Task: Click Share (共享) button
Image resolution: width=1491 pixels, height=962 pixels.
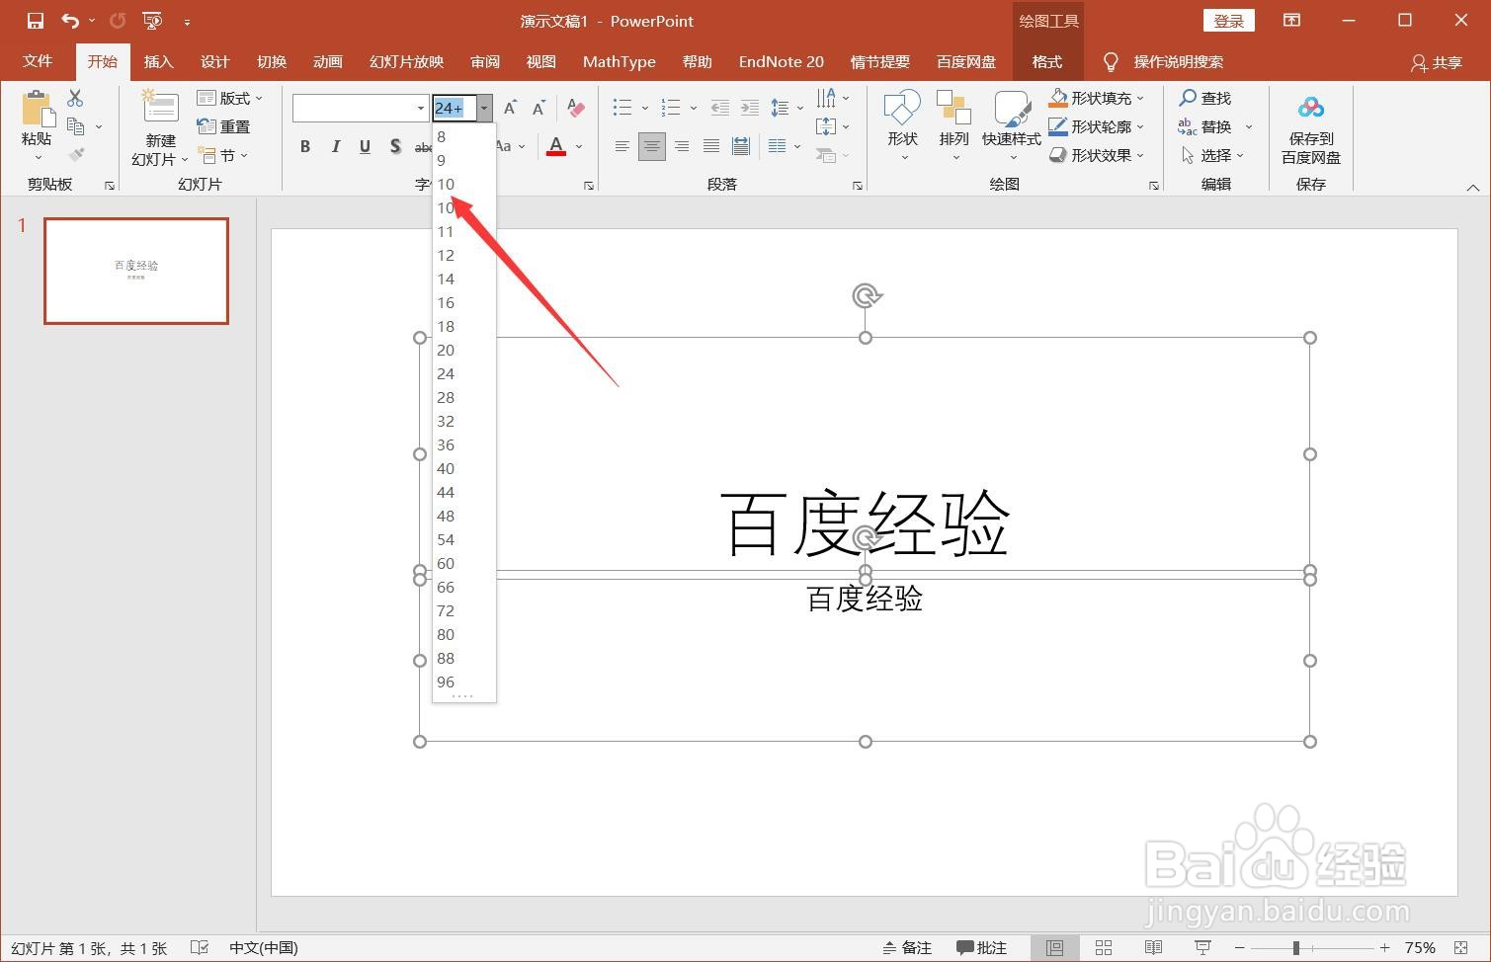Action: (1436, 62)
